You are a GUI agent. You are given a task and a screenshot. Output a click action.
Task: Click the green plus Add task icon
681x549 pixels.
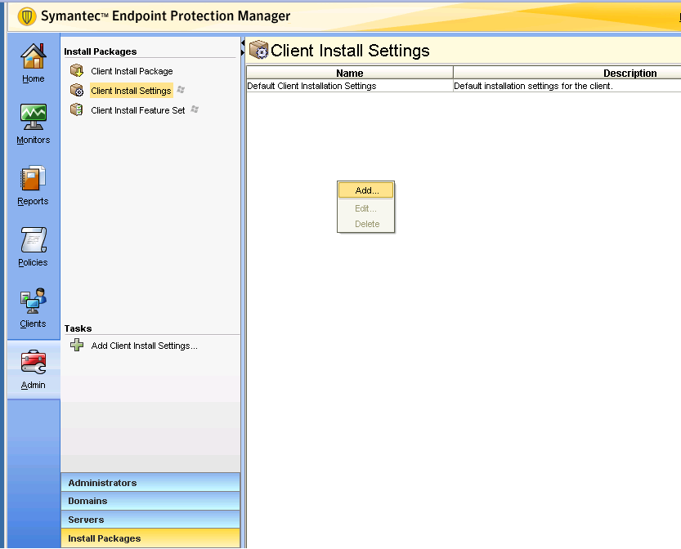click(x=77, y=346)
